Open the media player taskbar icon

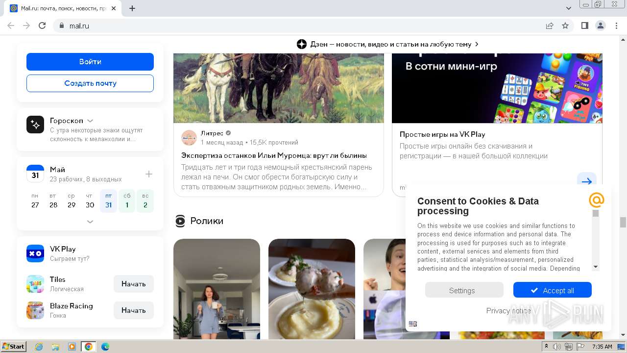[x=72, y=347]
